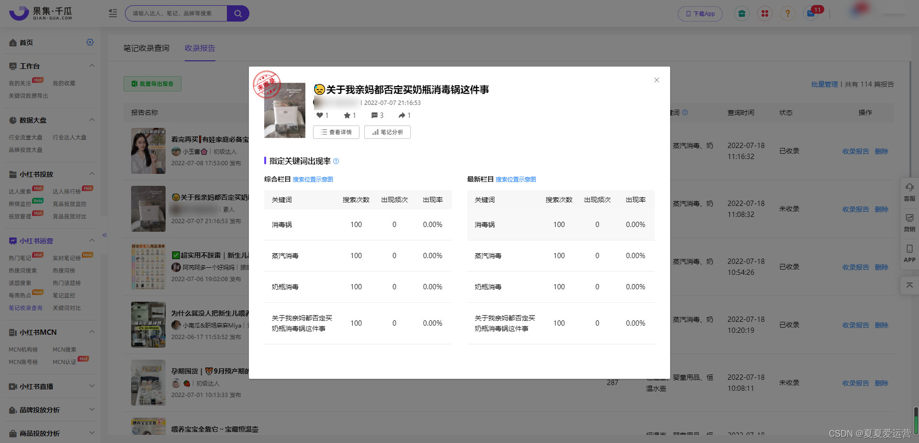Viewport: 919px width, 443px height.
Task: Open MCN机构榜 menu item
Action: pyautogui.click(x=23, y=350)
